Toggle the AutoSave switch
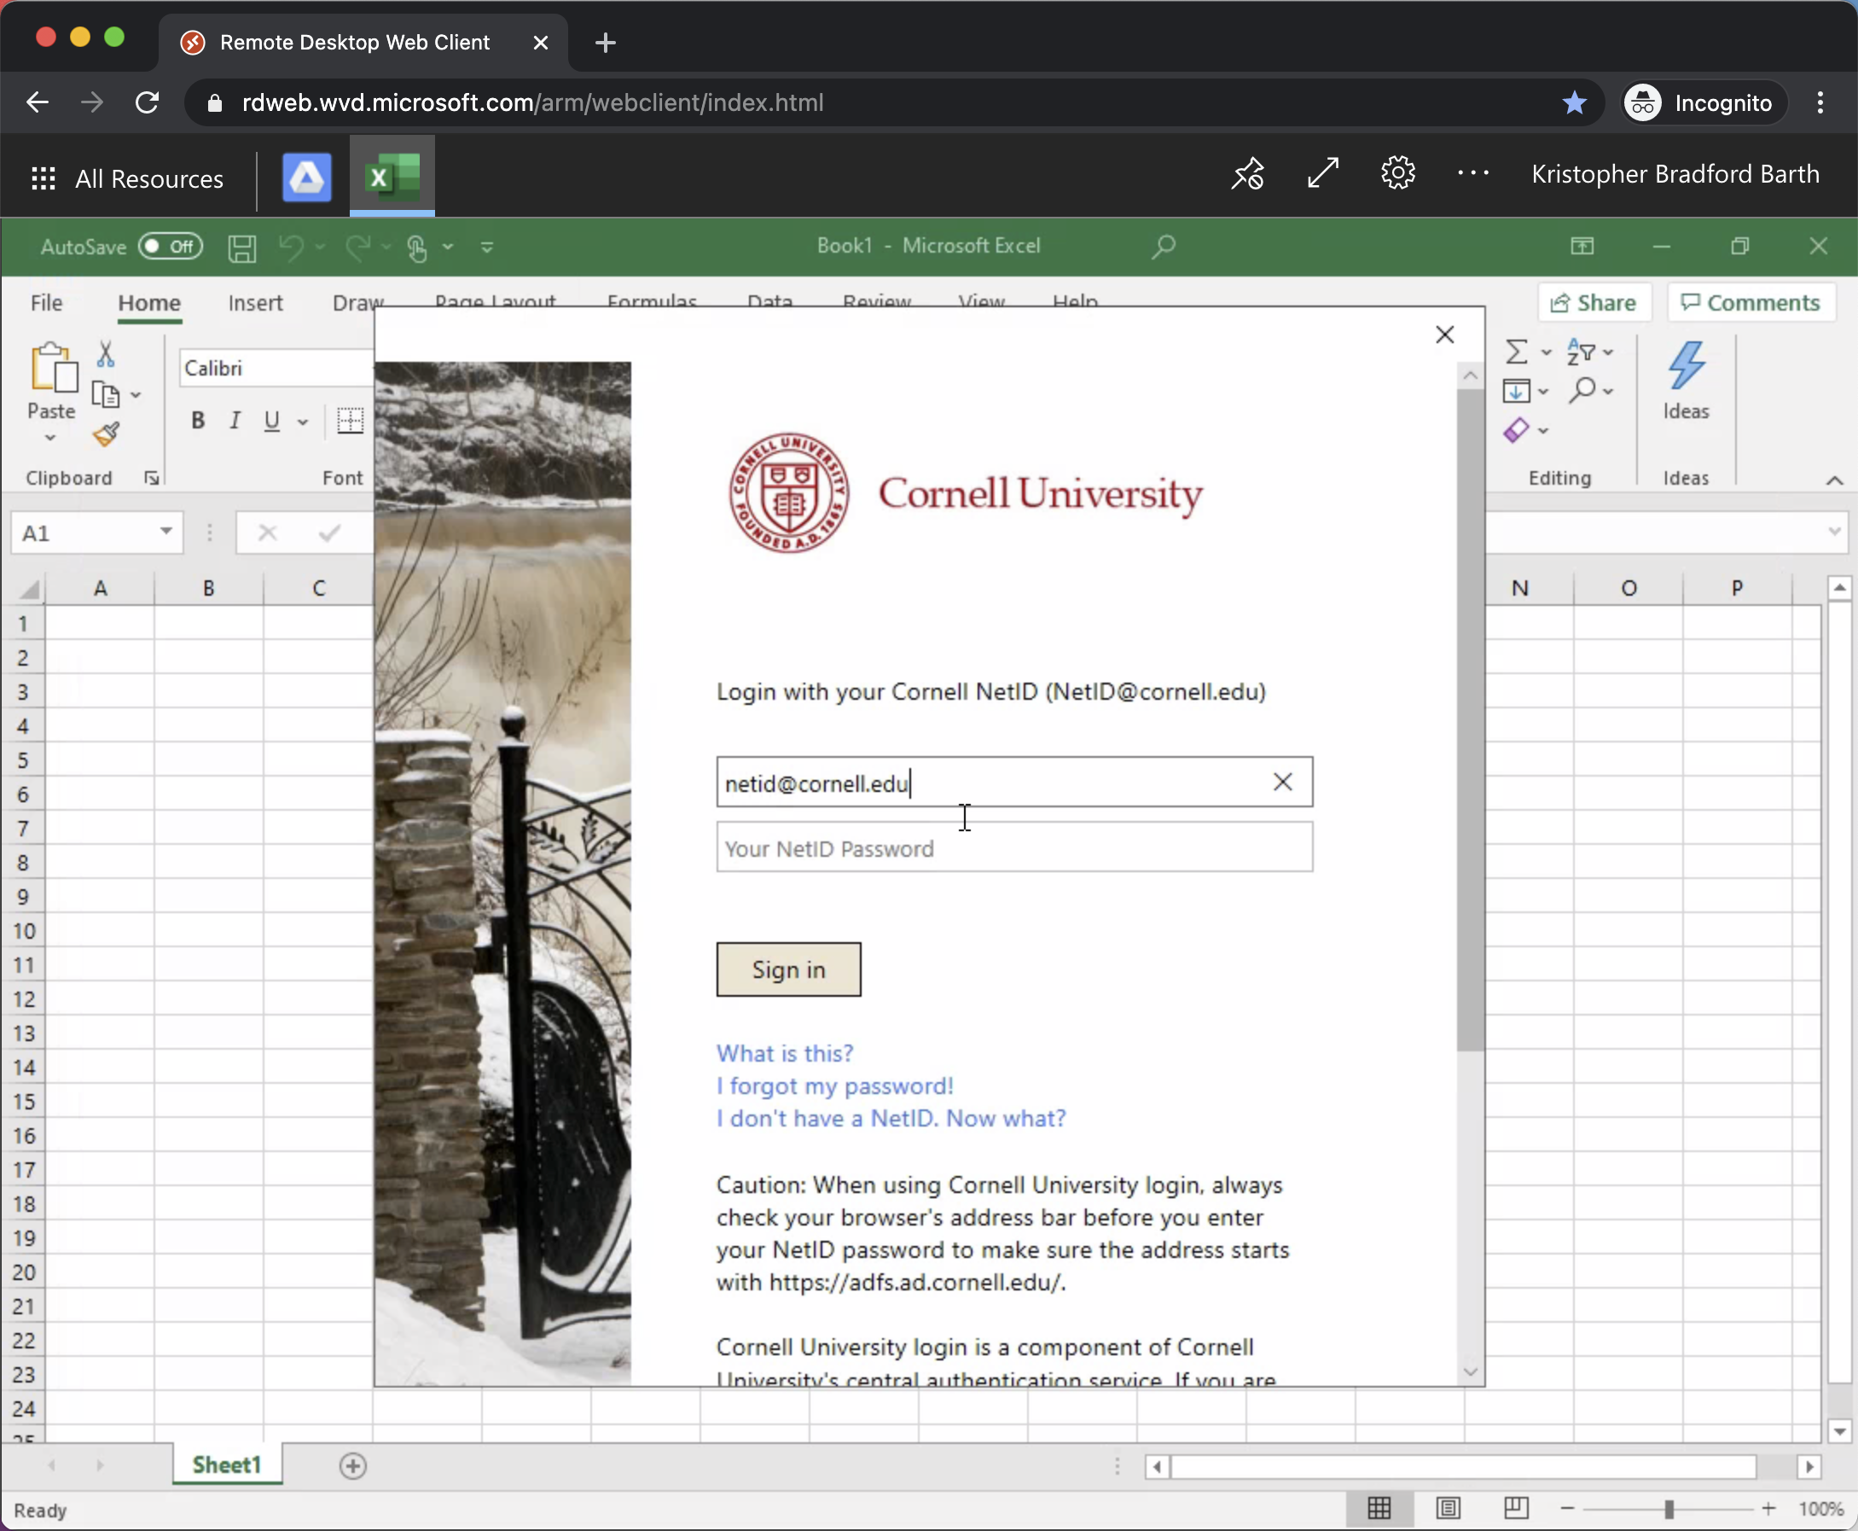The width and height of the screenshot is (1858, 1531). click(170, 246)
